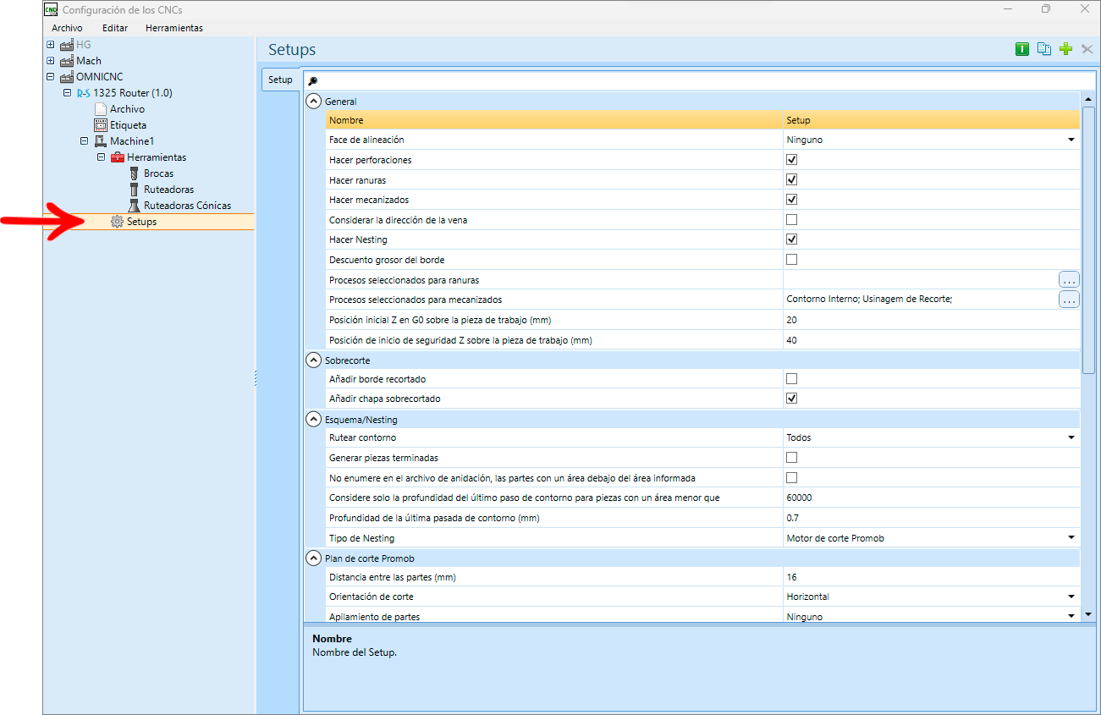Enable Descuento grosor del borde

pyautogui.click(x=792, y=260)
